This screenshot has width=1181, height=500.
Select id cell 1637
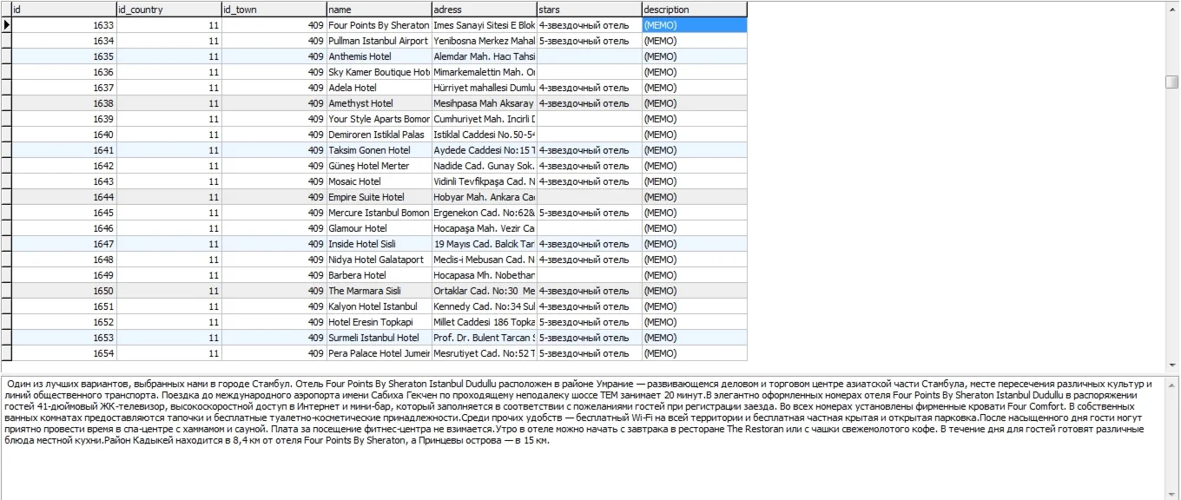pyautogui.click(x=64, y=88)
